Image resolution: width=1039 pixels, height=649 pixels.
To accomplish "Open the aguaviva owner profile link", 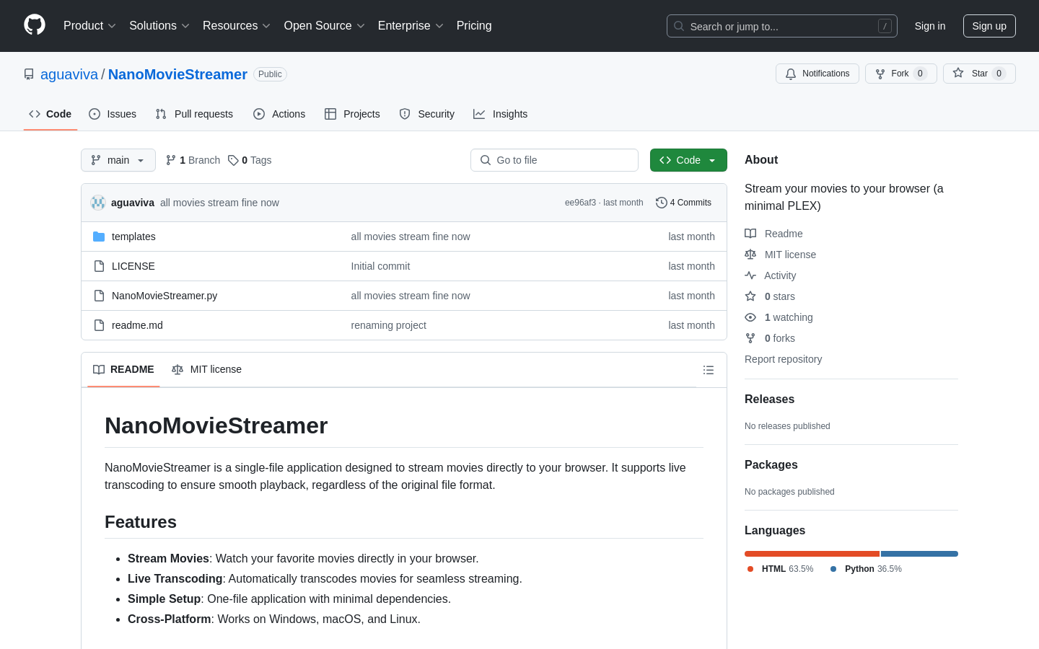I will tap(69, 74).
